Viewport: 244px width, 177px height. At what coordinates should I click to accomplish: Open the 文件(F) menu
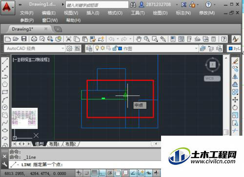(x=27, y=13)
